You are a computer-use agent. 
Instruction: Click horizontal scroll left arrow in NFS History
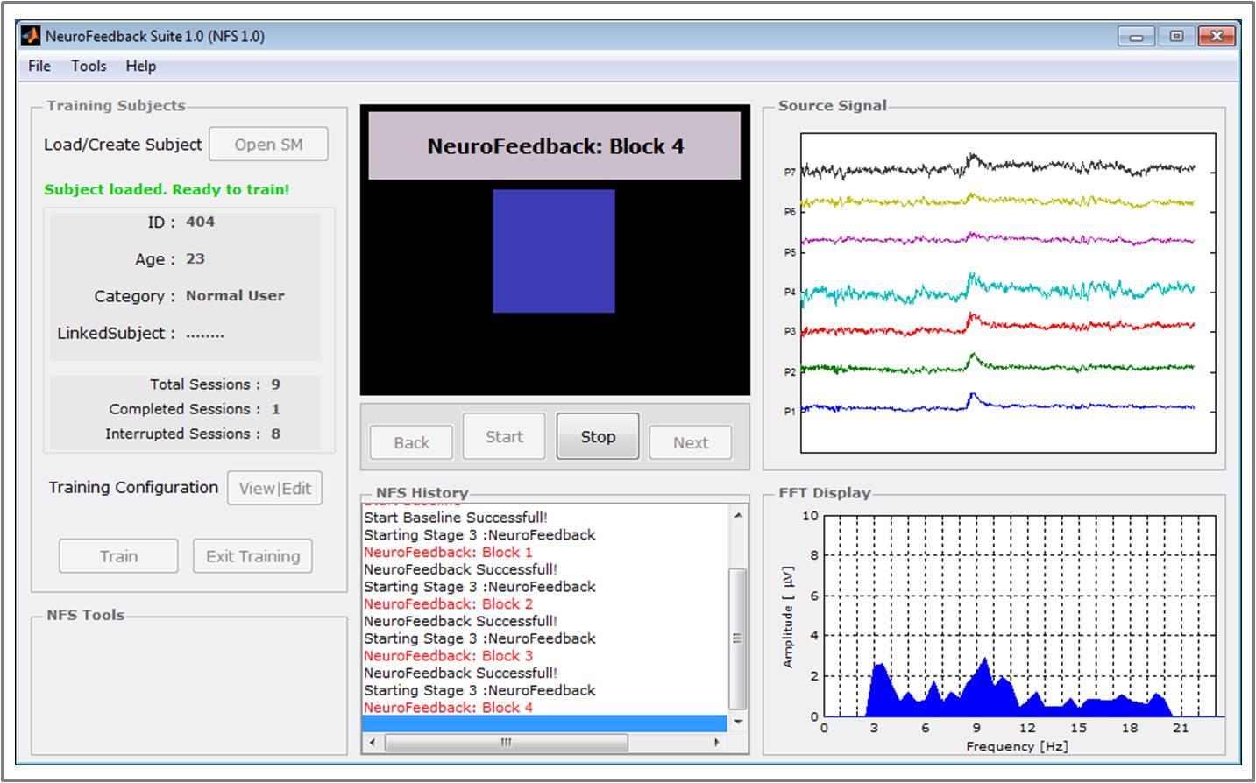[x=373, y=743]
